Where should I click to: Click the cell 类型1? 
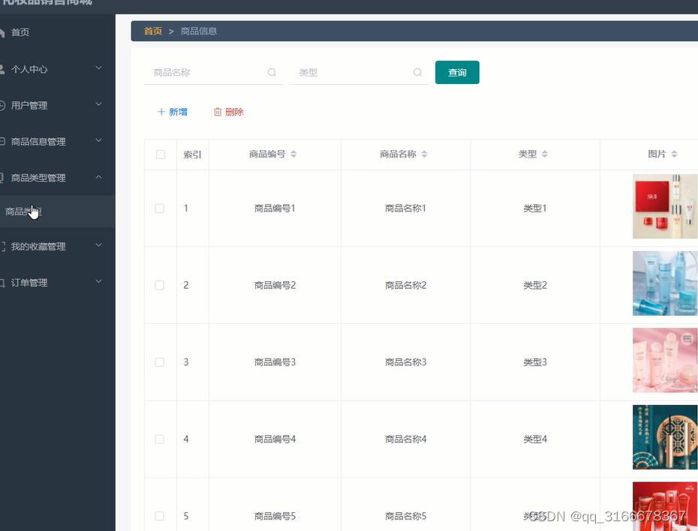coord(535,208)
